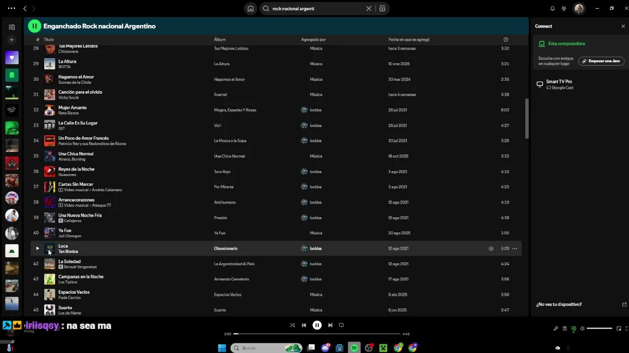Open Minecraft creeper icon in taskbar
629x353 pixels.
click(383, 348)
